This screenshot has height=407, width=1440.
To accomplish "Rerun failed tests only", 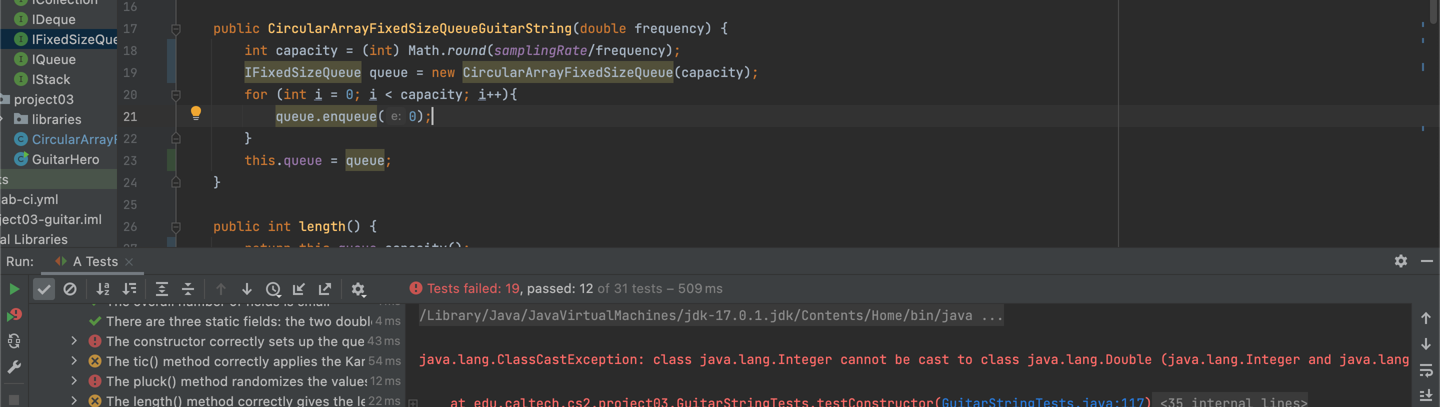I will coord(14,315).
